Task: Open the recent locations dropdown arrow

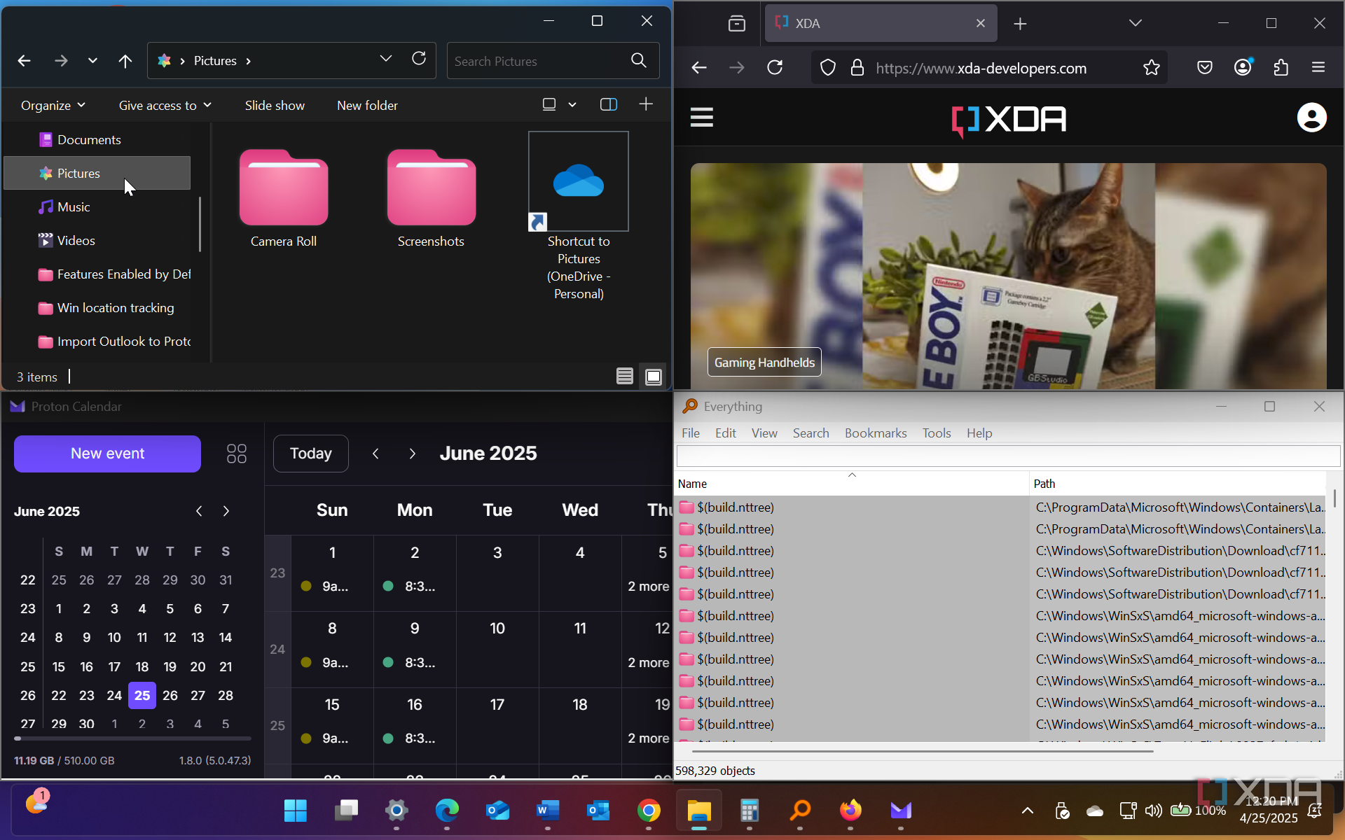Action: [92, 61]
